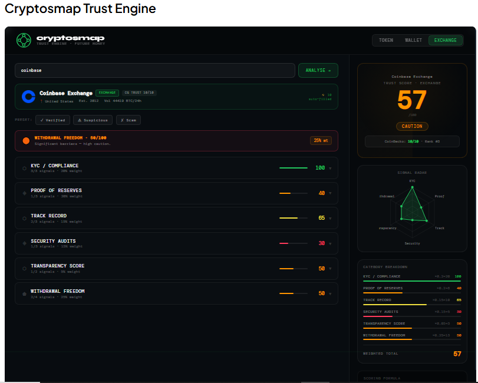Viewport: 478px width, 383px height.
Task: Click the Coinbase Exchange heading in result card
Action: (66, 93)
